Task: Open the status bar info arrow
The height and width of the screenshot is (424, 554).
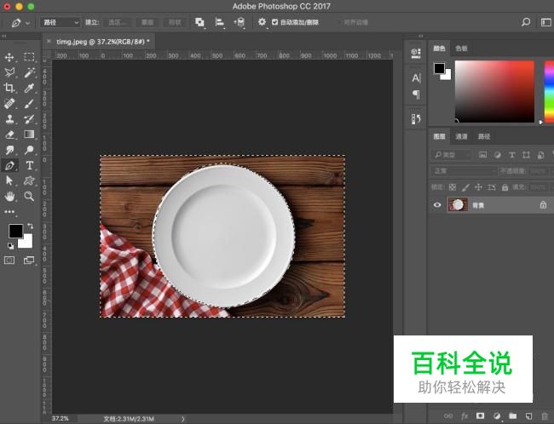Action: pyautogui.click(x=182, y=419)
